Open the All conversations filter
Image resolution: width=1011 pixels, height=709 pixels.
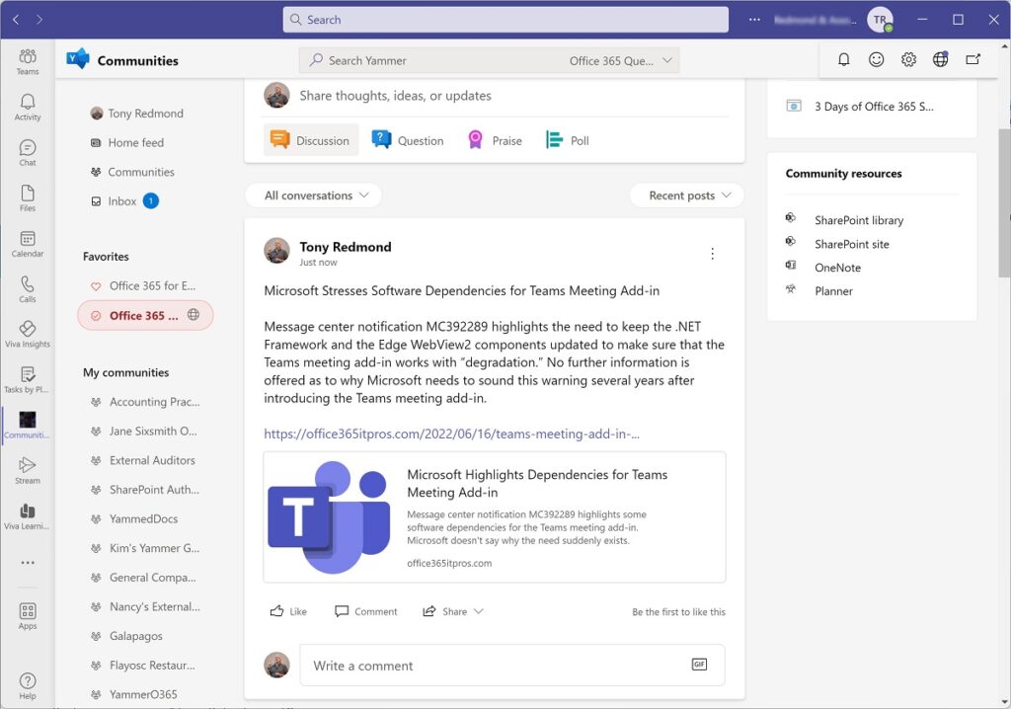tap(314, 196)
